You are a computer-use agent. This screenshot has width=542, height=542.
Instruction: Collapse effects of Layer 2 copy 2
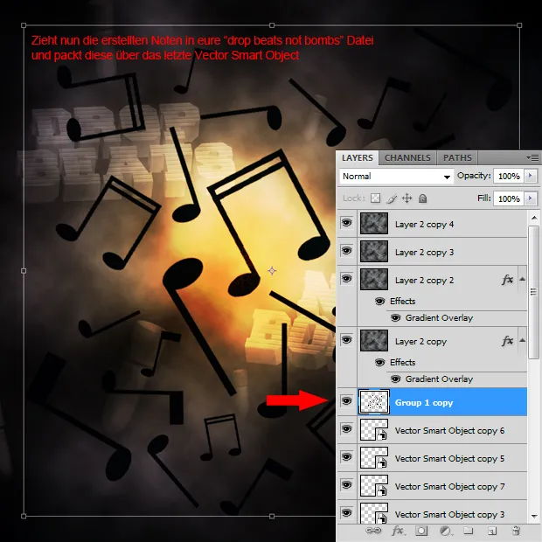click(x=523, y=280)
